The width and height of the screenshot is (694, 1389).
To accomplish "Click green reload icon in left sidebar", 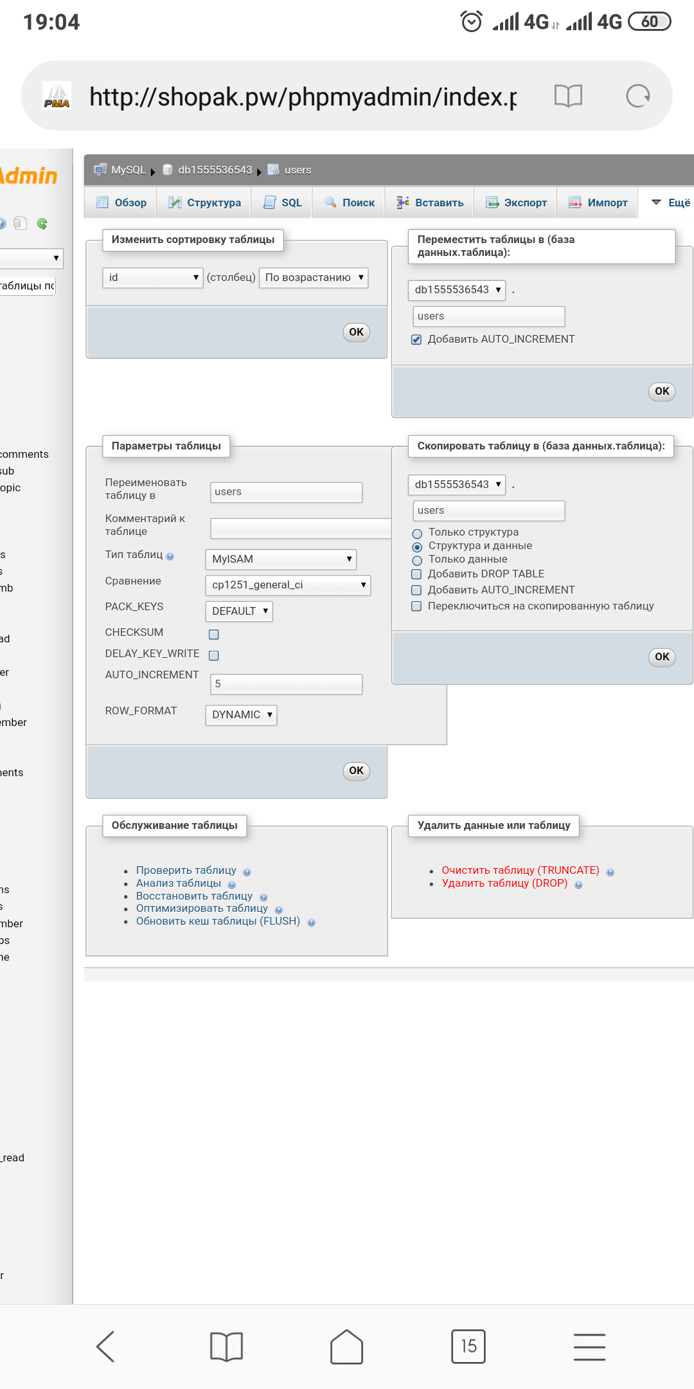I will point(42,224).
